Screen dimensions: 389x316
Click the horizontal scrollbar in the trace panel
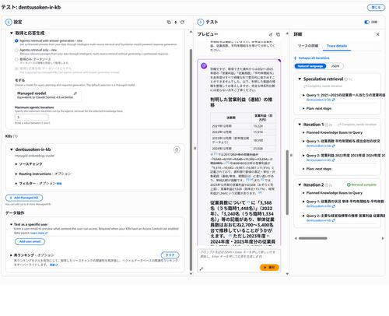pyautogui.click(x=313, y=238)
